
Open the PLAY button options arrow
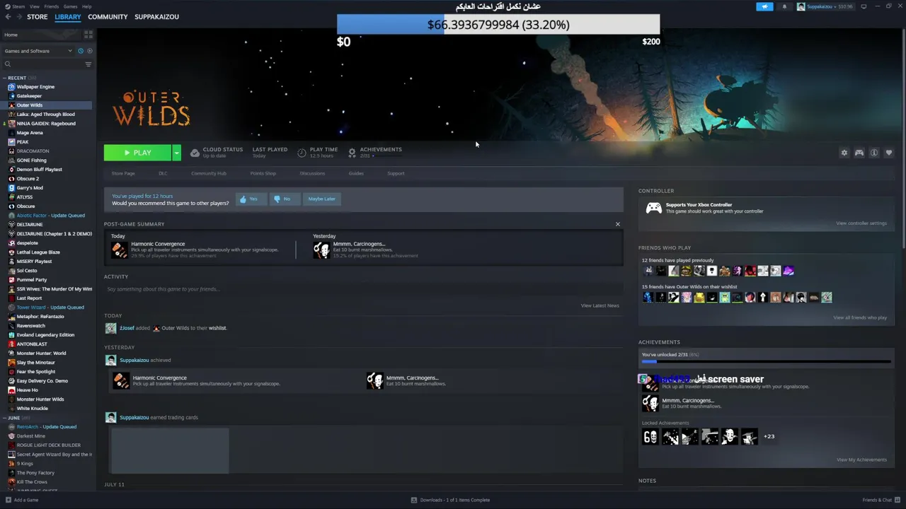click(x=176, y=153)
